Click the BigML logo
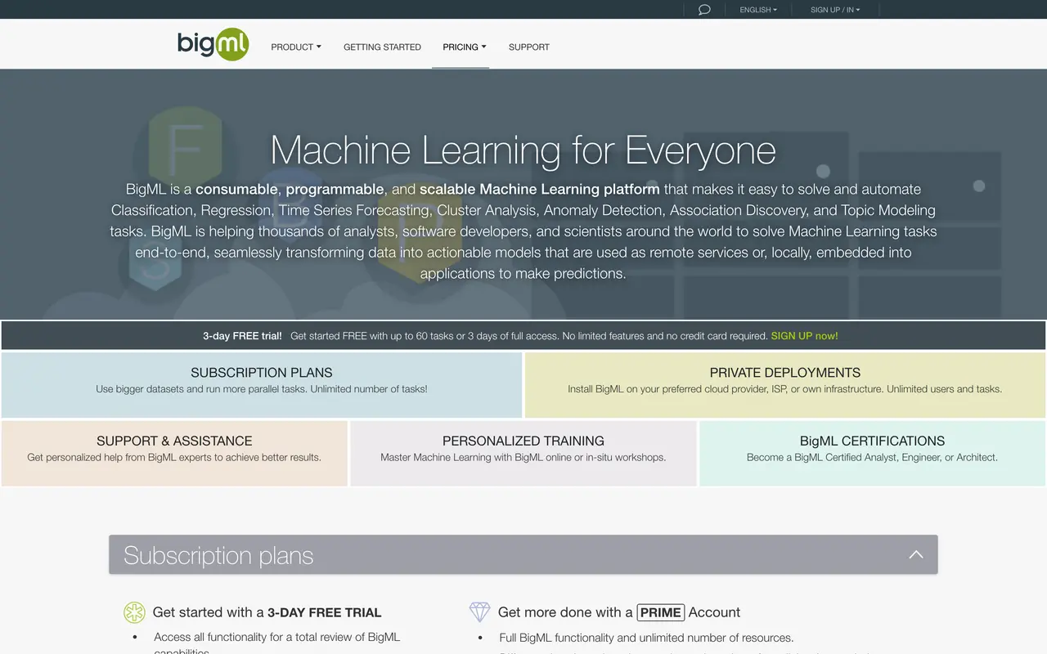 click(x=213, y=44)
